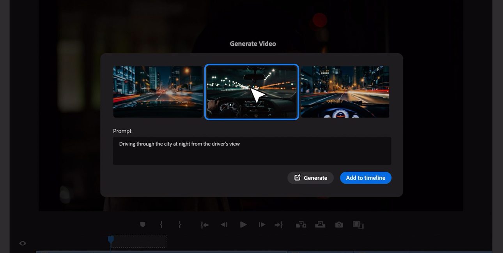
Task: Click the Extract icon
Action: (320, 225)
